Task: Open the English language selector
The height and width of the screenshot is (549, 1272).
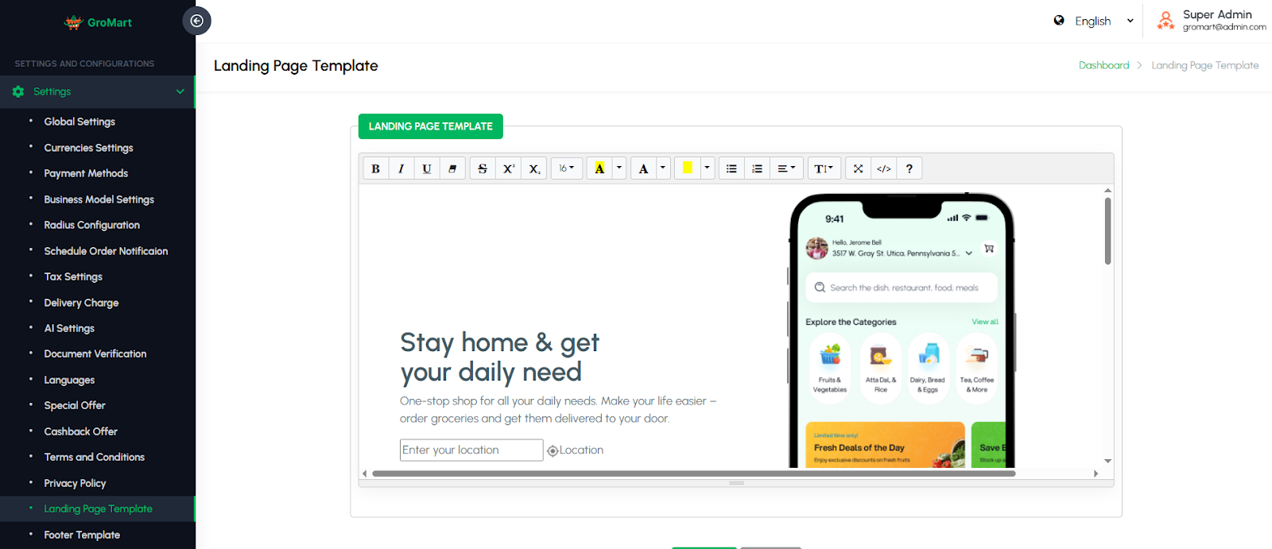Action: pyautogui.click(x=1094, y=21)
